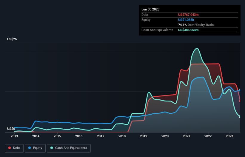Viewport: 245px width, 157px height.
Task: Click the 2019 x-axis label
Action: pyautogui.click(x=144, y=136)
